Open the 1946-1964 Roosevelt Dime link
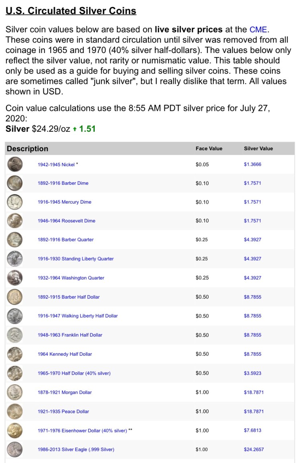This screenshot has width=301, height=463. pos(66,221)
